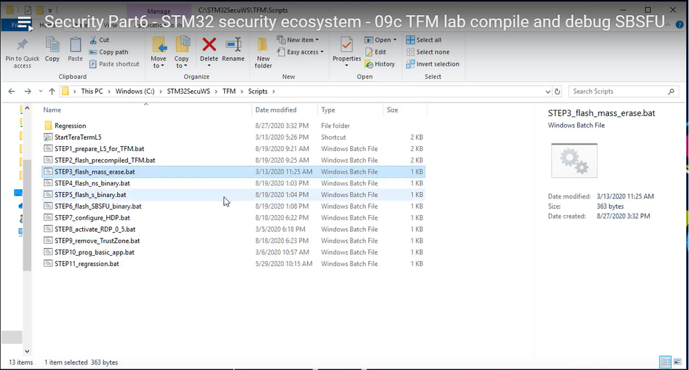Select STEP5_flash_s_binary.bat
The width and height of the screenshot is (689, 370).
click(233, 194)
